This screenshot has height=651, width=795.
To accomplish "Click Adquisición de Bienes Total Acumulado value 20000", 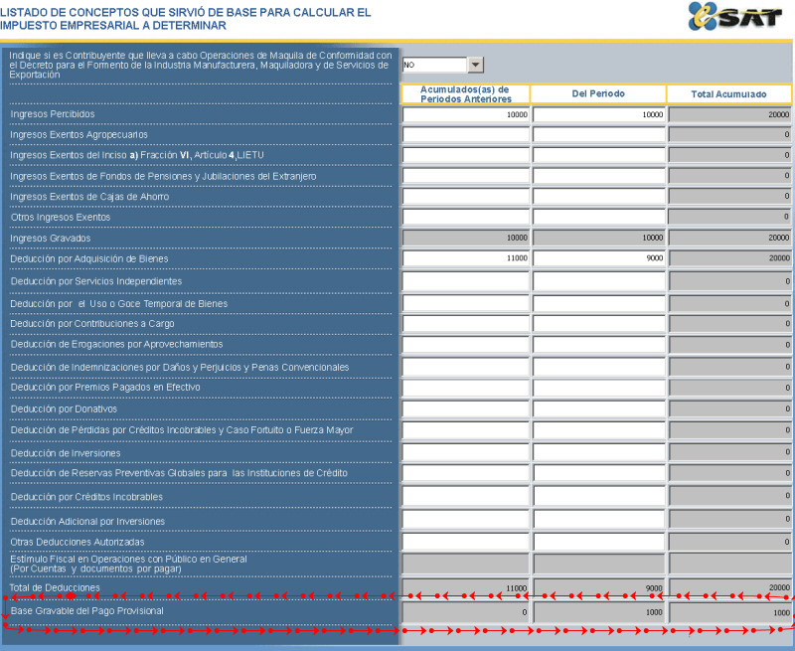I will [729, 258].
